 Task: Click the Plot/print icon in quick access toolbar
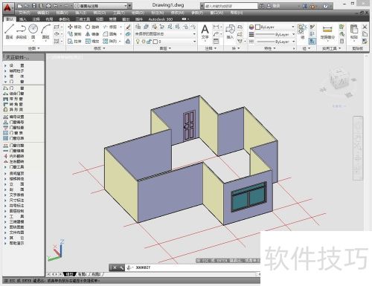point(48,6)
